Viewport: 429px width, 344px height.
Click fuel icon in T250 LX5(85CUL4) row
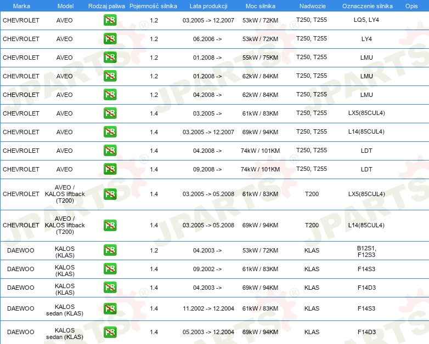(x=110, y=113)
